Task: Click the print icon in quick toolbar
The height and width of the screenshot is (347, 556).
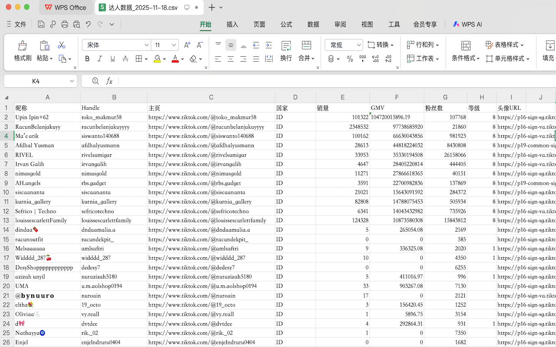Action: click(65, 25)
